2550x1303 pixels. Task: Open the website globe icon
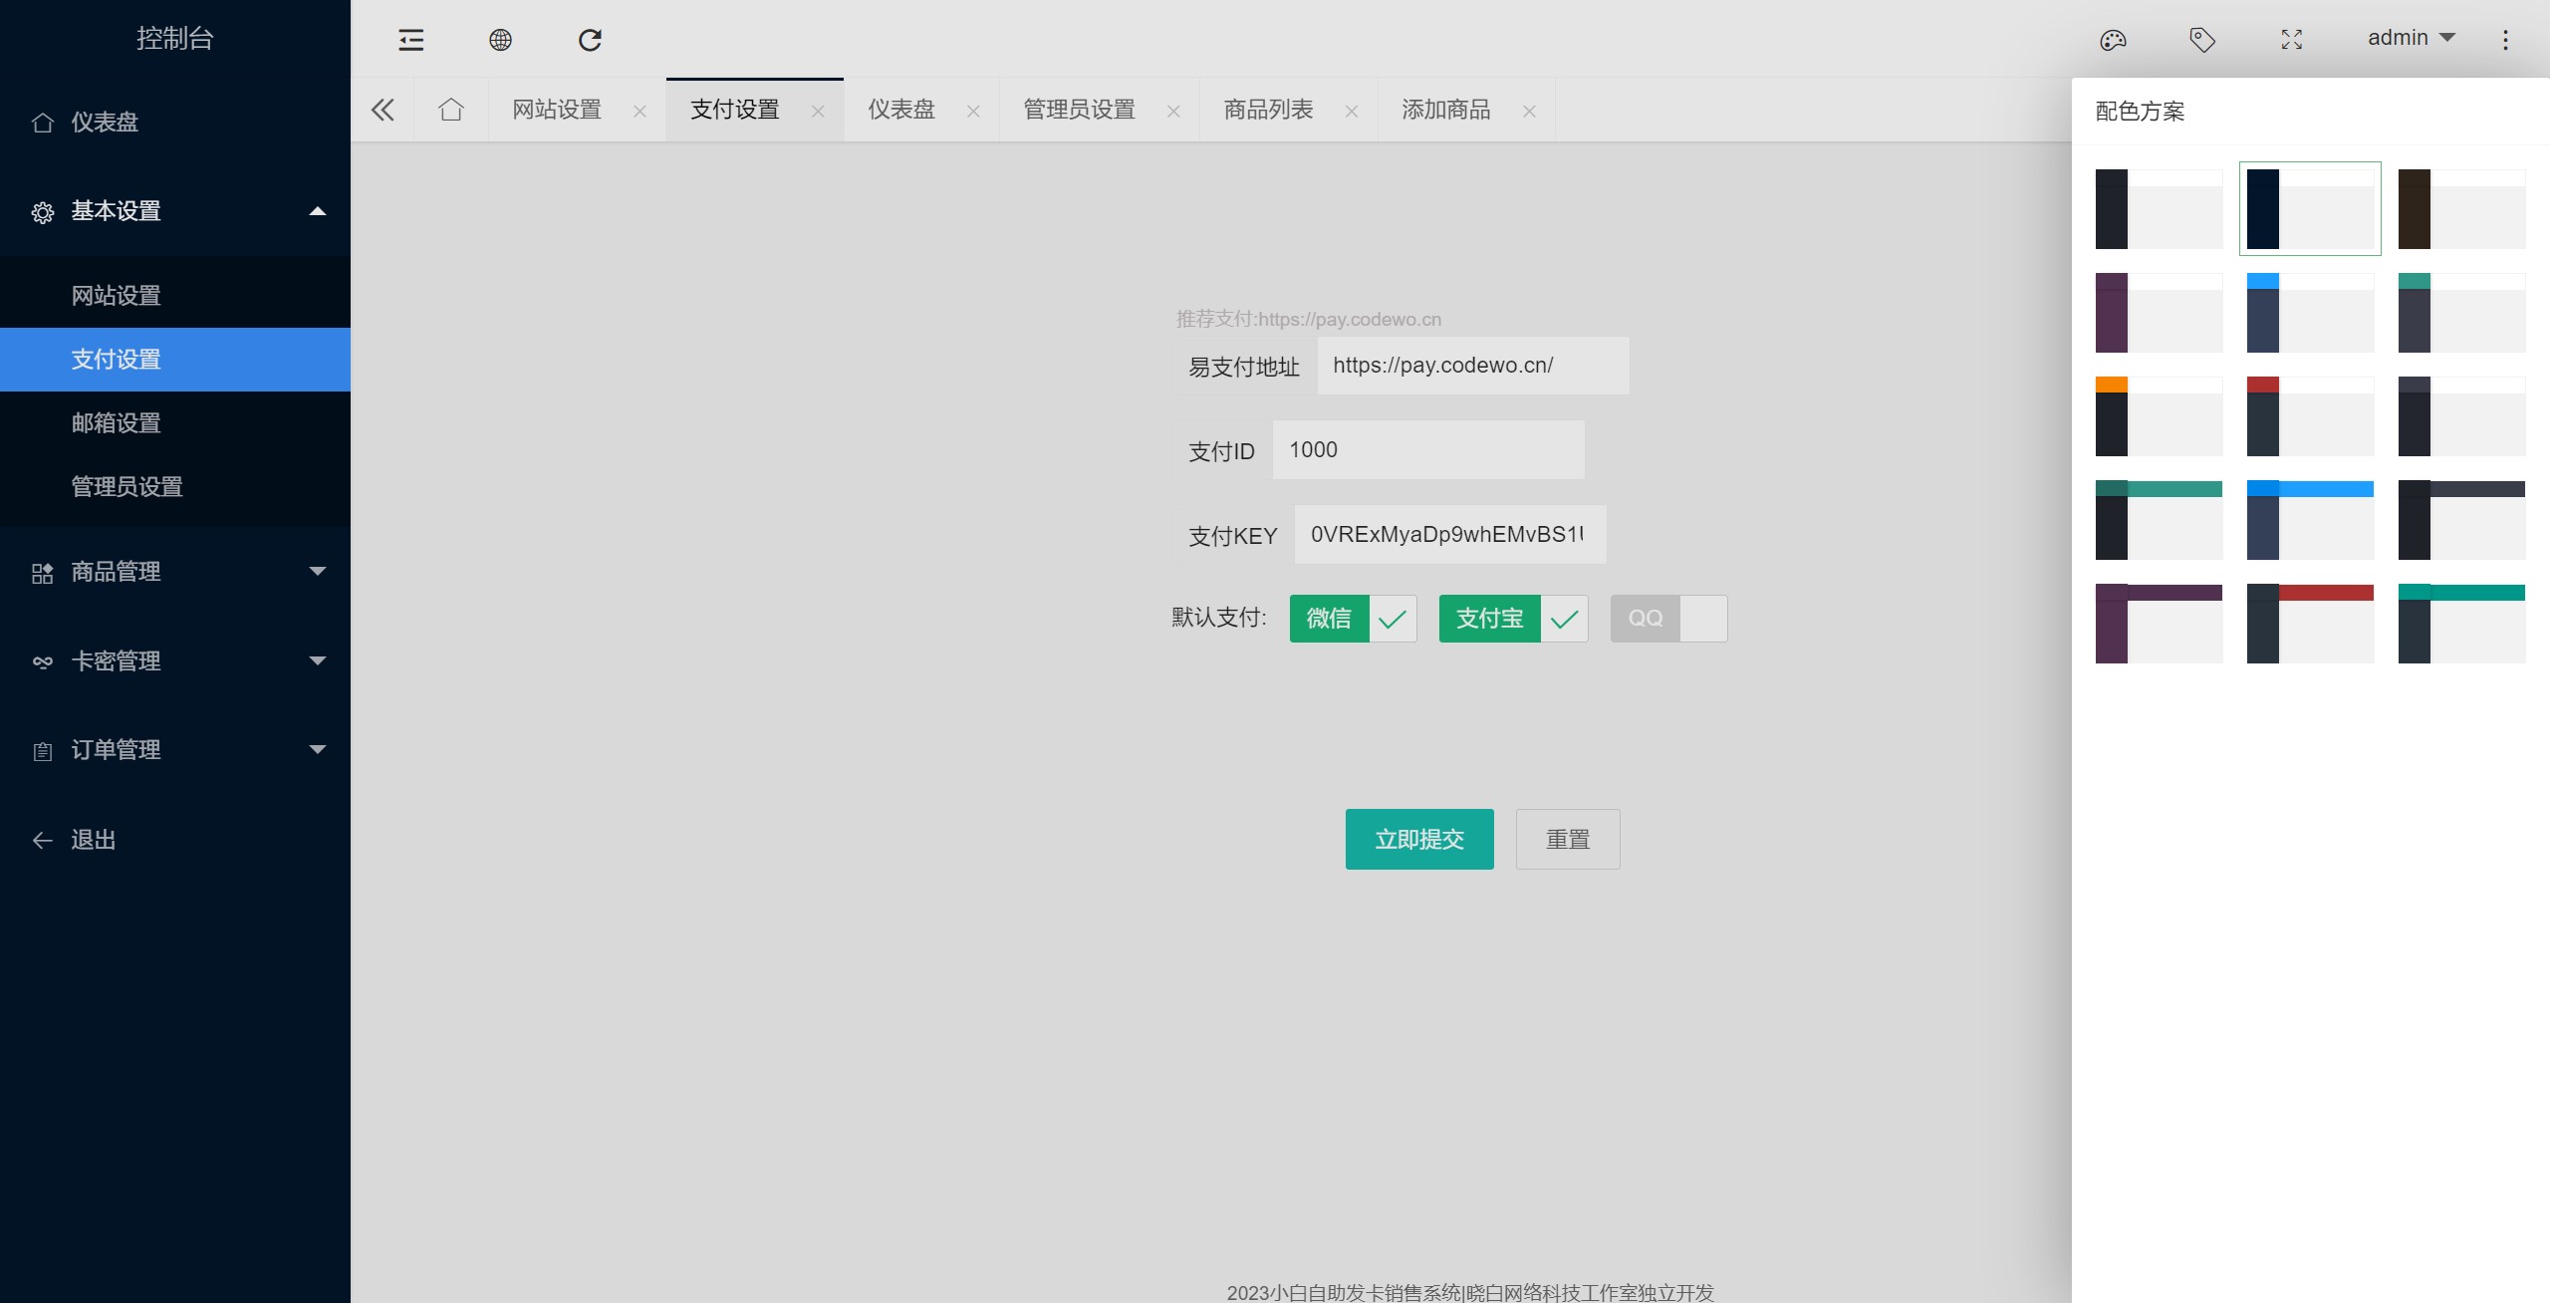click(500, 40)
